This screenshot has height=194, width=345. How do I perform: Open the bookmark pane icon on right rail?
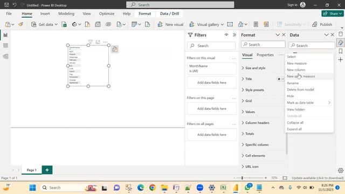click(x=341, y=51)
